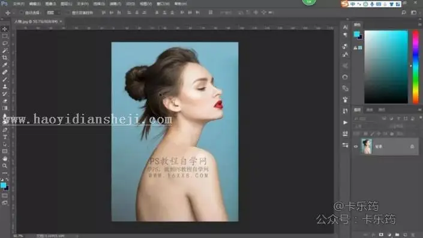Viewport: 423px width, 238px height.
Task: Open the blend mode dropdown
Action: click(370, 126)
